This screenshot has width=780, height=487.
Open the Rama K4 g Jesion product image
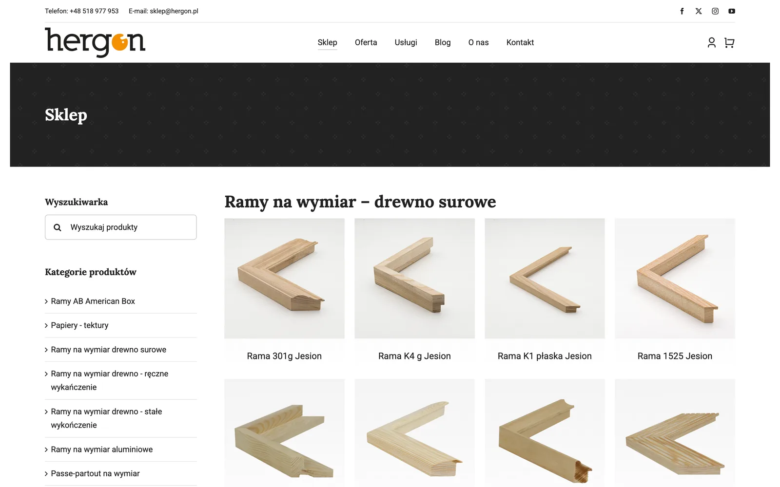415,279
